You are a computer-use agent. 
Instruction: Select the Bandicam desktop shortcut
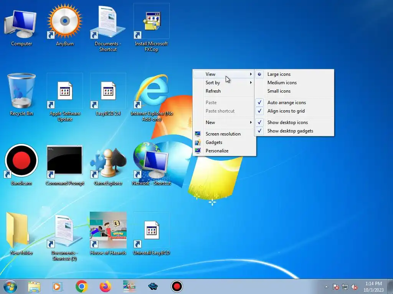pos(21,164)
